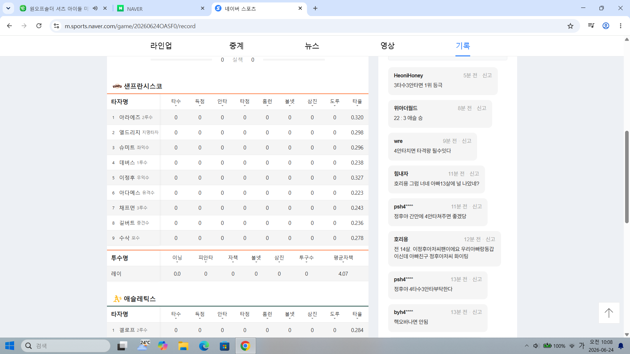Screen dimensions: 630x354
Task: Open a new browser tab
Action: click(315, 8)
